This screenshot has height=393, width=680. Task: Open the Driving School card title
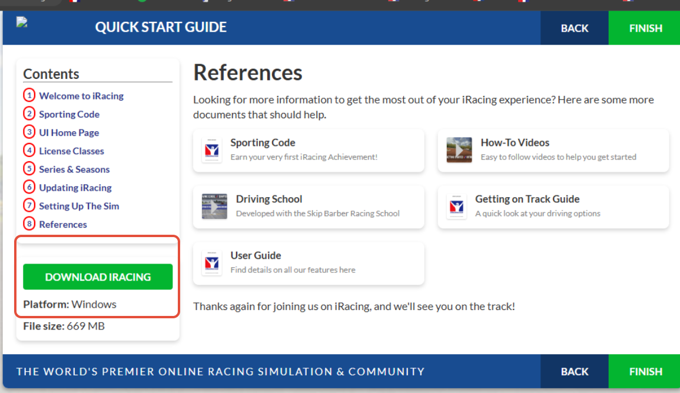[269, 199]
